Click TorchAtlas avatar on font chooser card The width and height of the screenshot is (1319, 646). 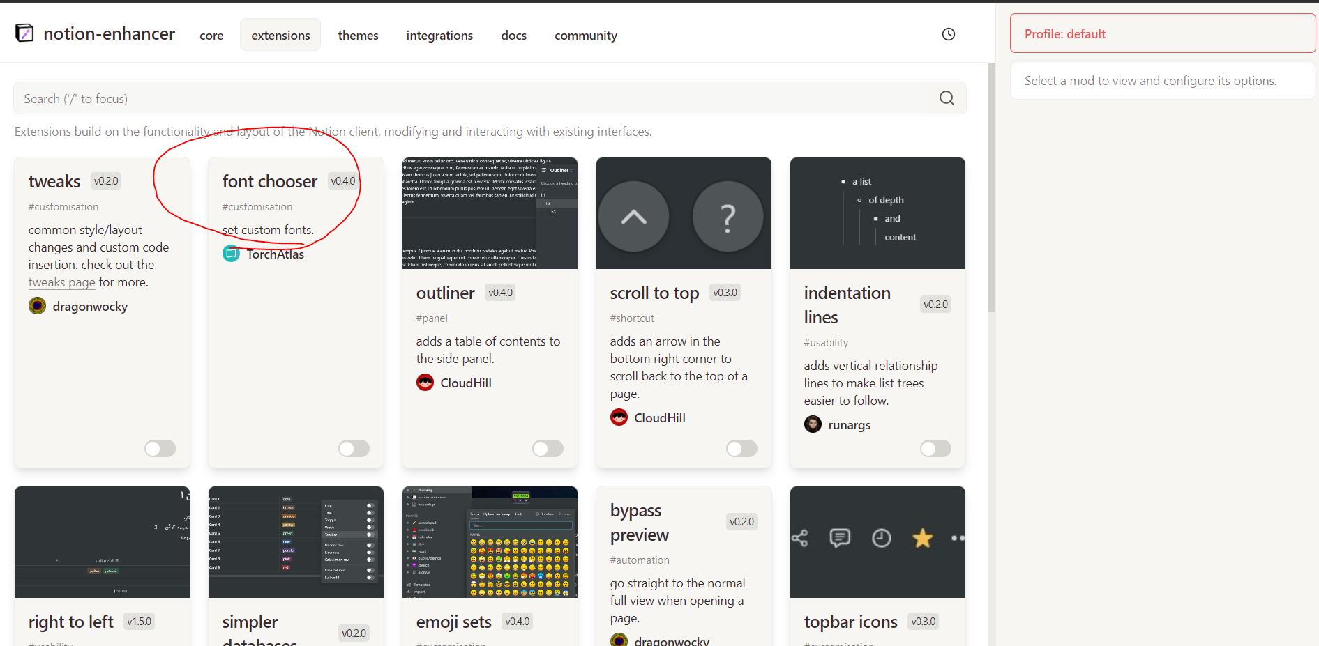click(231, 254)
